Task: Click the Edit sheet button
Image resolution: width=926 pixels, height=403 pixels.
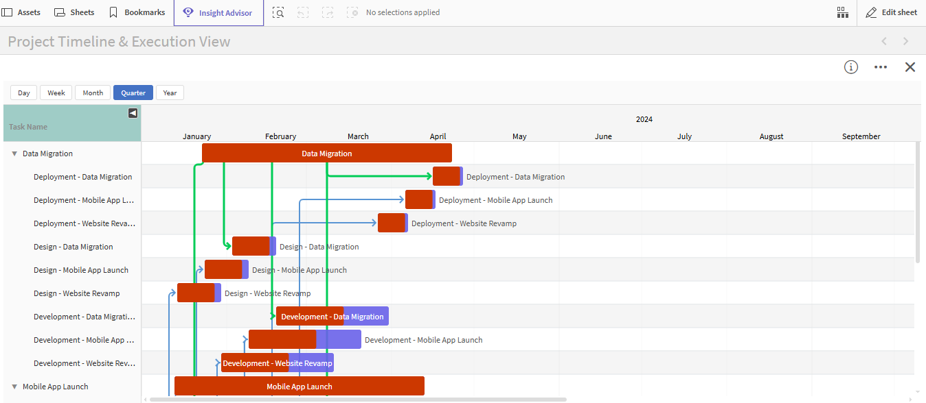Action: coord(892,12)
